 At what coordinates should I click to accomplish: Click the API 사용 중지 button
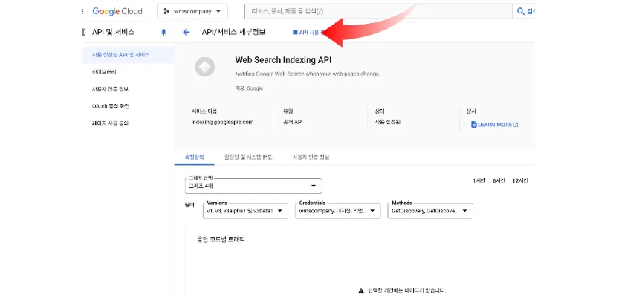click(308, 33)
